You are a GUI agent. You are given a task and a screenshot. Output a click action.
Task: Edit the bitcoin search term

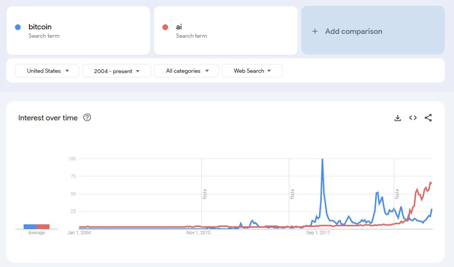78,30
